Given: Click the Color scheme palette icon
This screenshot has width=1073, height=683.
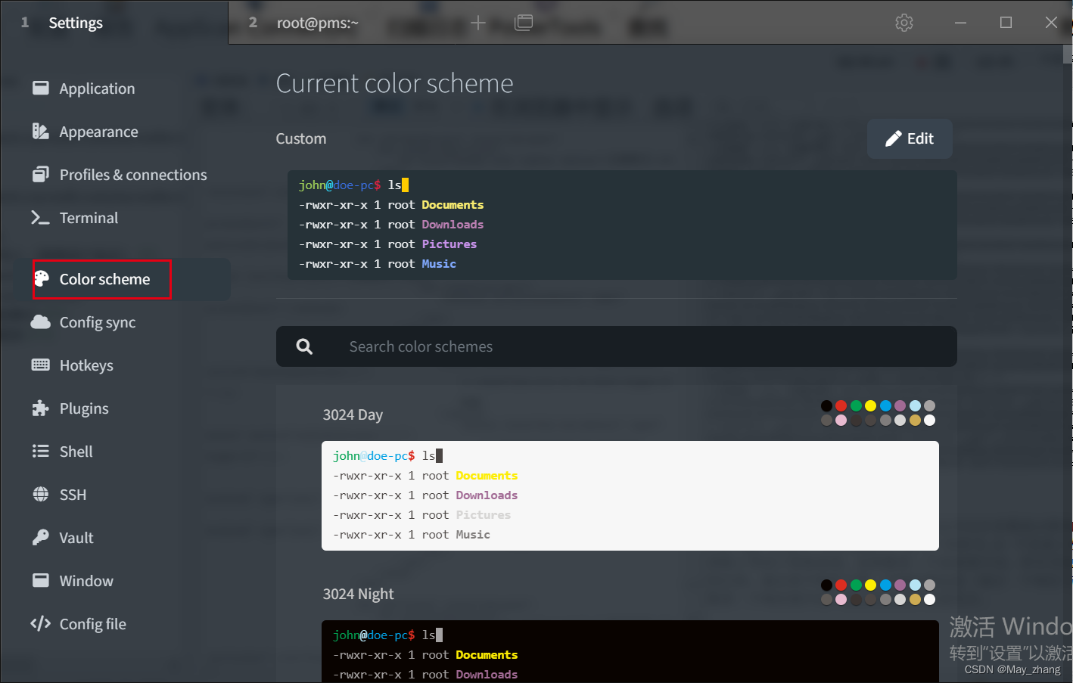Looking at the screenshot, I should [42, 278].
